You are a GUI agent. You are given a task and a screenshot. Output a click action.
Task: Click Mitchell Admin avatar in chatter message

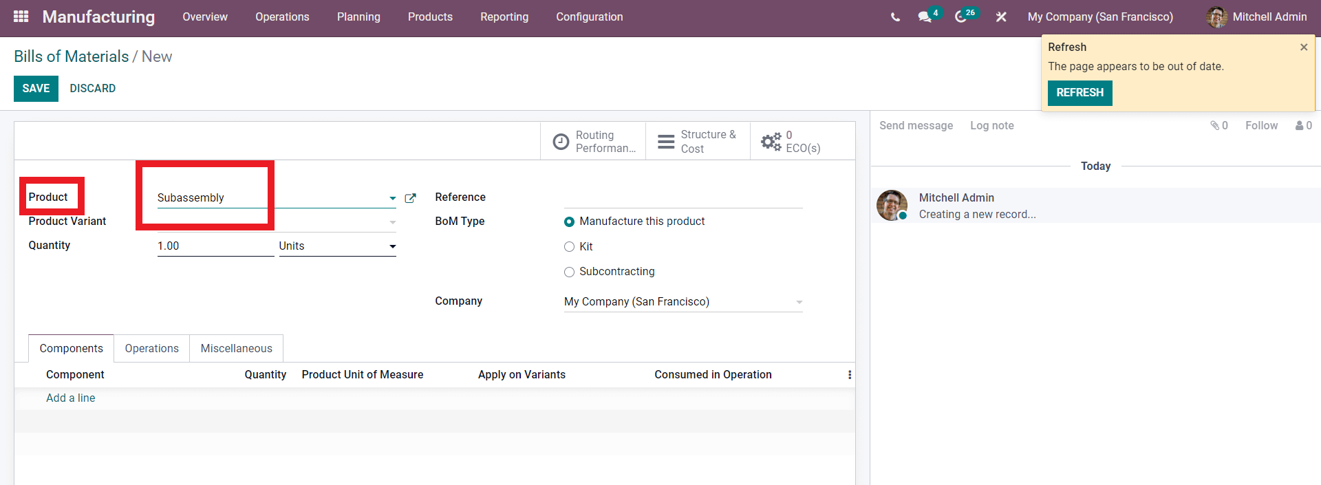[892, 206]
